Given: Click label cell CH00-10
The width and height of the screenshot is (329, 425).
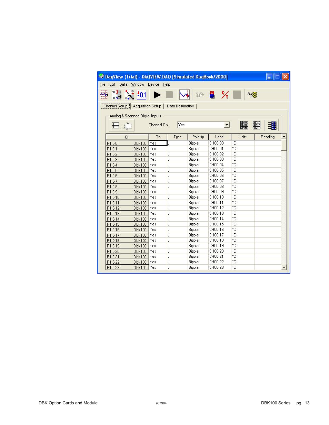Looking at the screenshot, I should [220, 197].
